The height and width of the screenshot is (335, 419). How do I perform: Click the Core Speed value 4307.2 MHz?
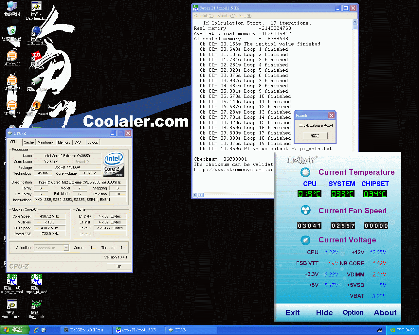click(49, 216)
